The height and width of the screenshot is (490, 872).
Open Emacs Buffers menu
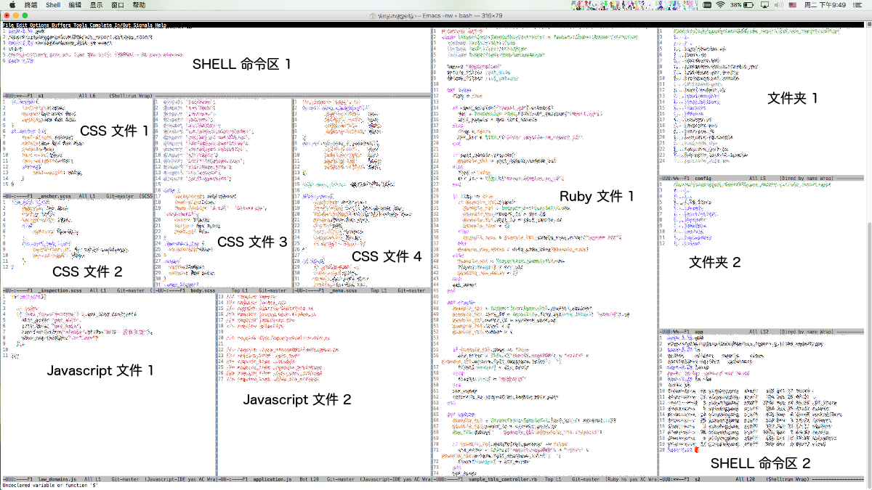click(62, 25)
